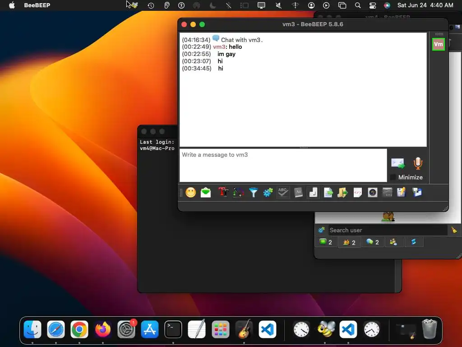Open the smiley emoticon picker
The image size is (462, 347).
coord(191,192)
